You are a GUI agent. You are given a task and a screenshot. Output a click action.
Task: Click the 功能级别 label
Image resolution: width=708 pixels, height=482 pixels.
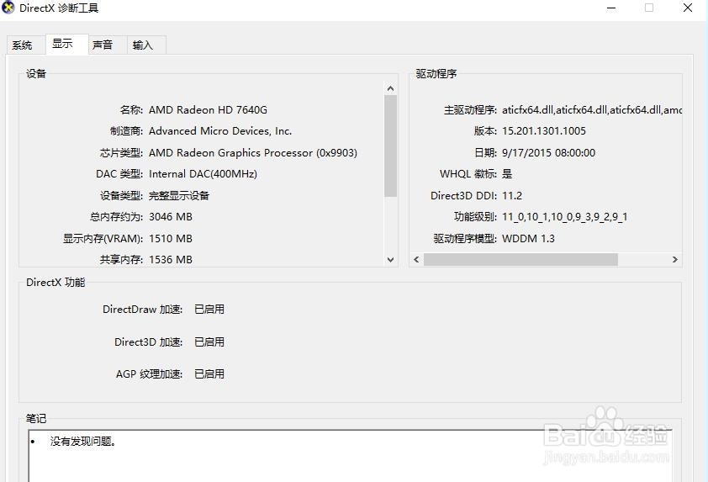click(475, 217)
